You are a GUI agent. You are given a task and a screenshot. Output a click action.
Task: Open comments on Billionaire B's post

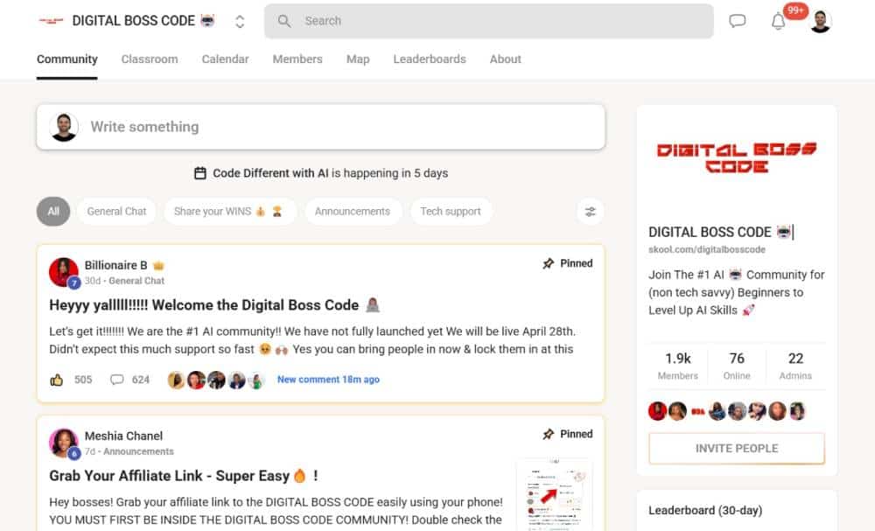tap(116, 380)
